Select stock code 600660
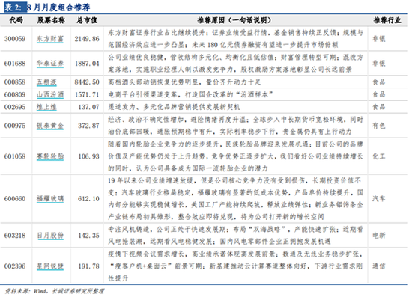The width and height of the screenshot is (412, 300). pyautogui.click(x=15, y=199)
